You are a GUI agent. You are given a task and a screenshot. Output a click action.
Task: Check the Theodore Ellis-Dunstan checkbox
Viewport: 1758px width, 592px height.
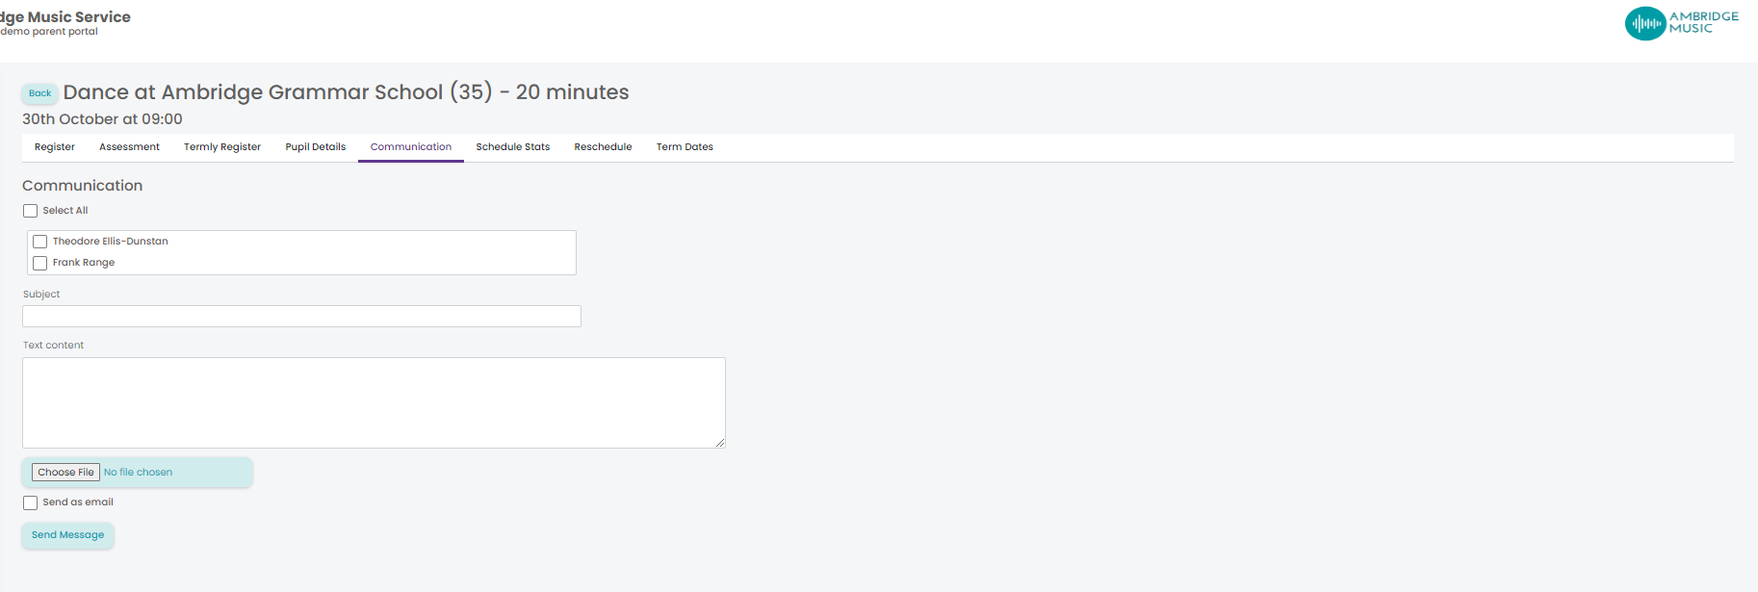pyautogui.click(x=40, y=242)
